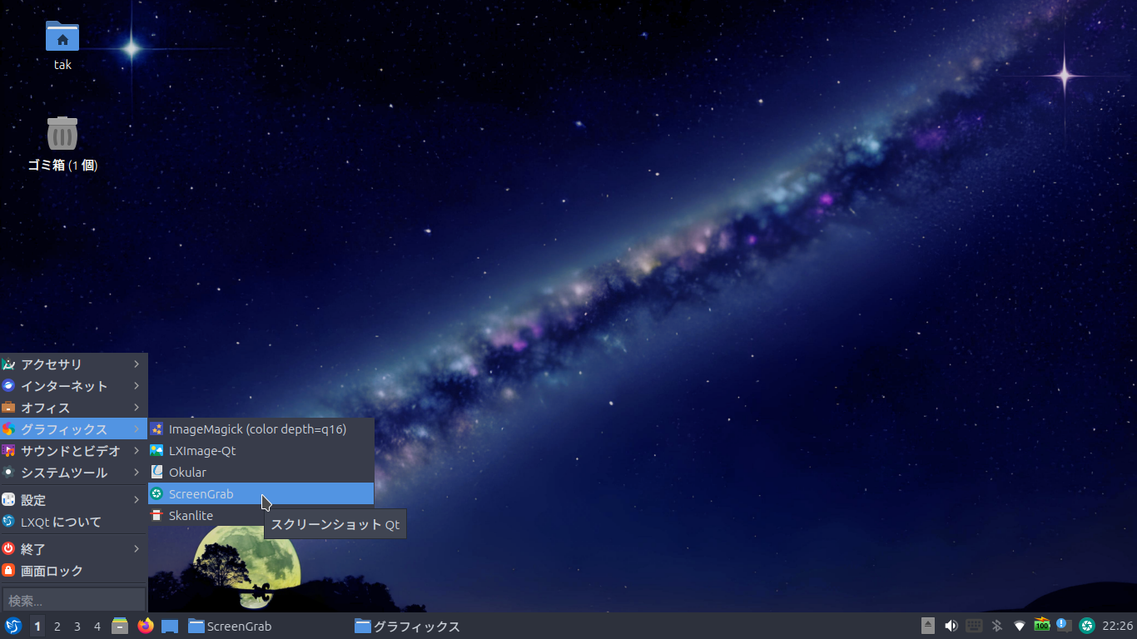
Task: Click the show desktop icon in panel
Action: click(170, 626)
